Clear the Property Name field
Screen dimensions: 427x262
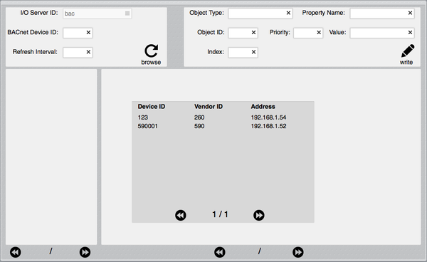point(410,13)
